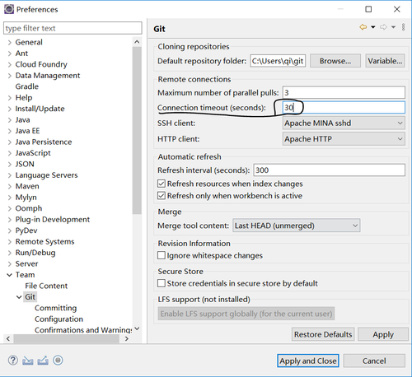Click tree vertical scrollbar up arrow
Screen dimensions: 412x377
[137, 42]
